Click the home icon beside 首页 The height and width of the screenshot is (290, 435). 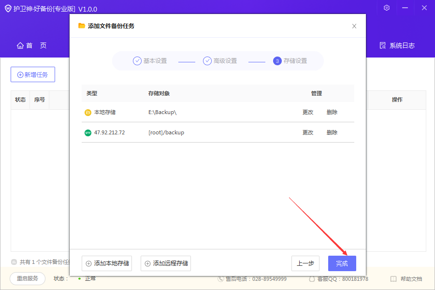[x=20, y=45]
